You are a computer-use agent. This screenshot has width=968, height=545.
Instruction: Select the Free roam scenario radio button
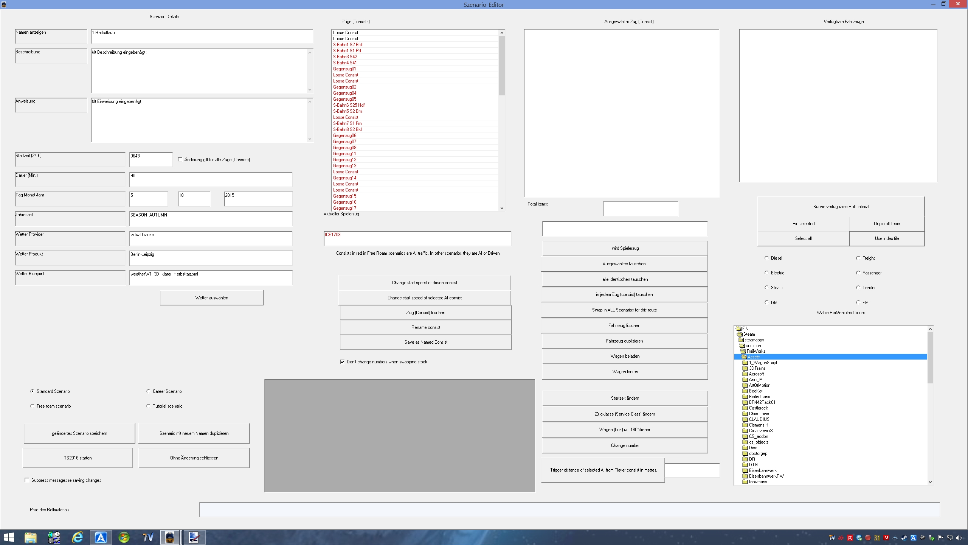tap(33, 406)
